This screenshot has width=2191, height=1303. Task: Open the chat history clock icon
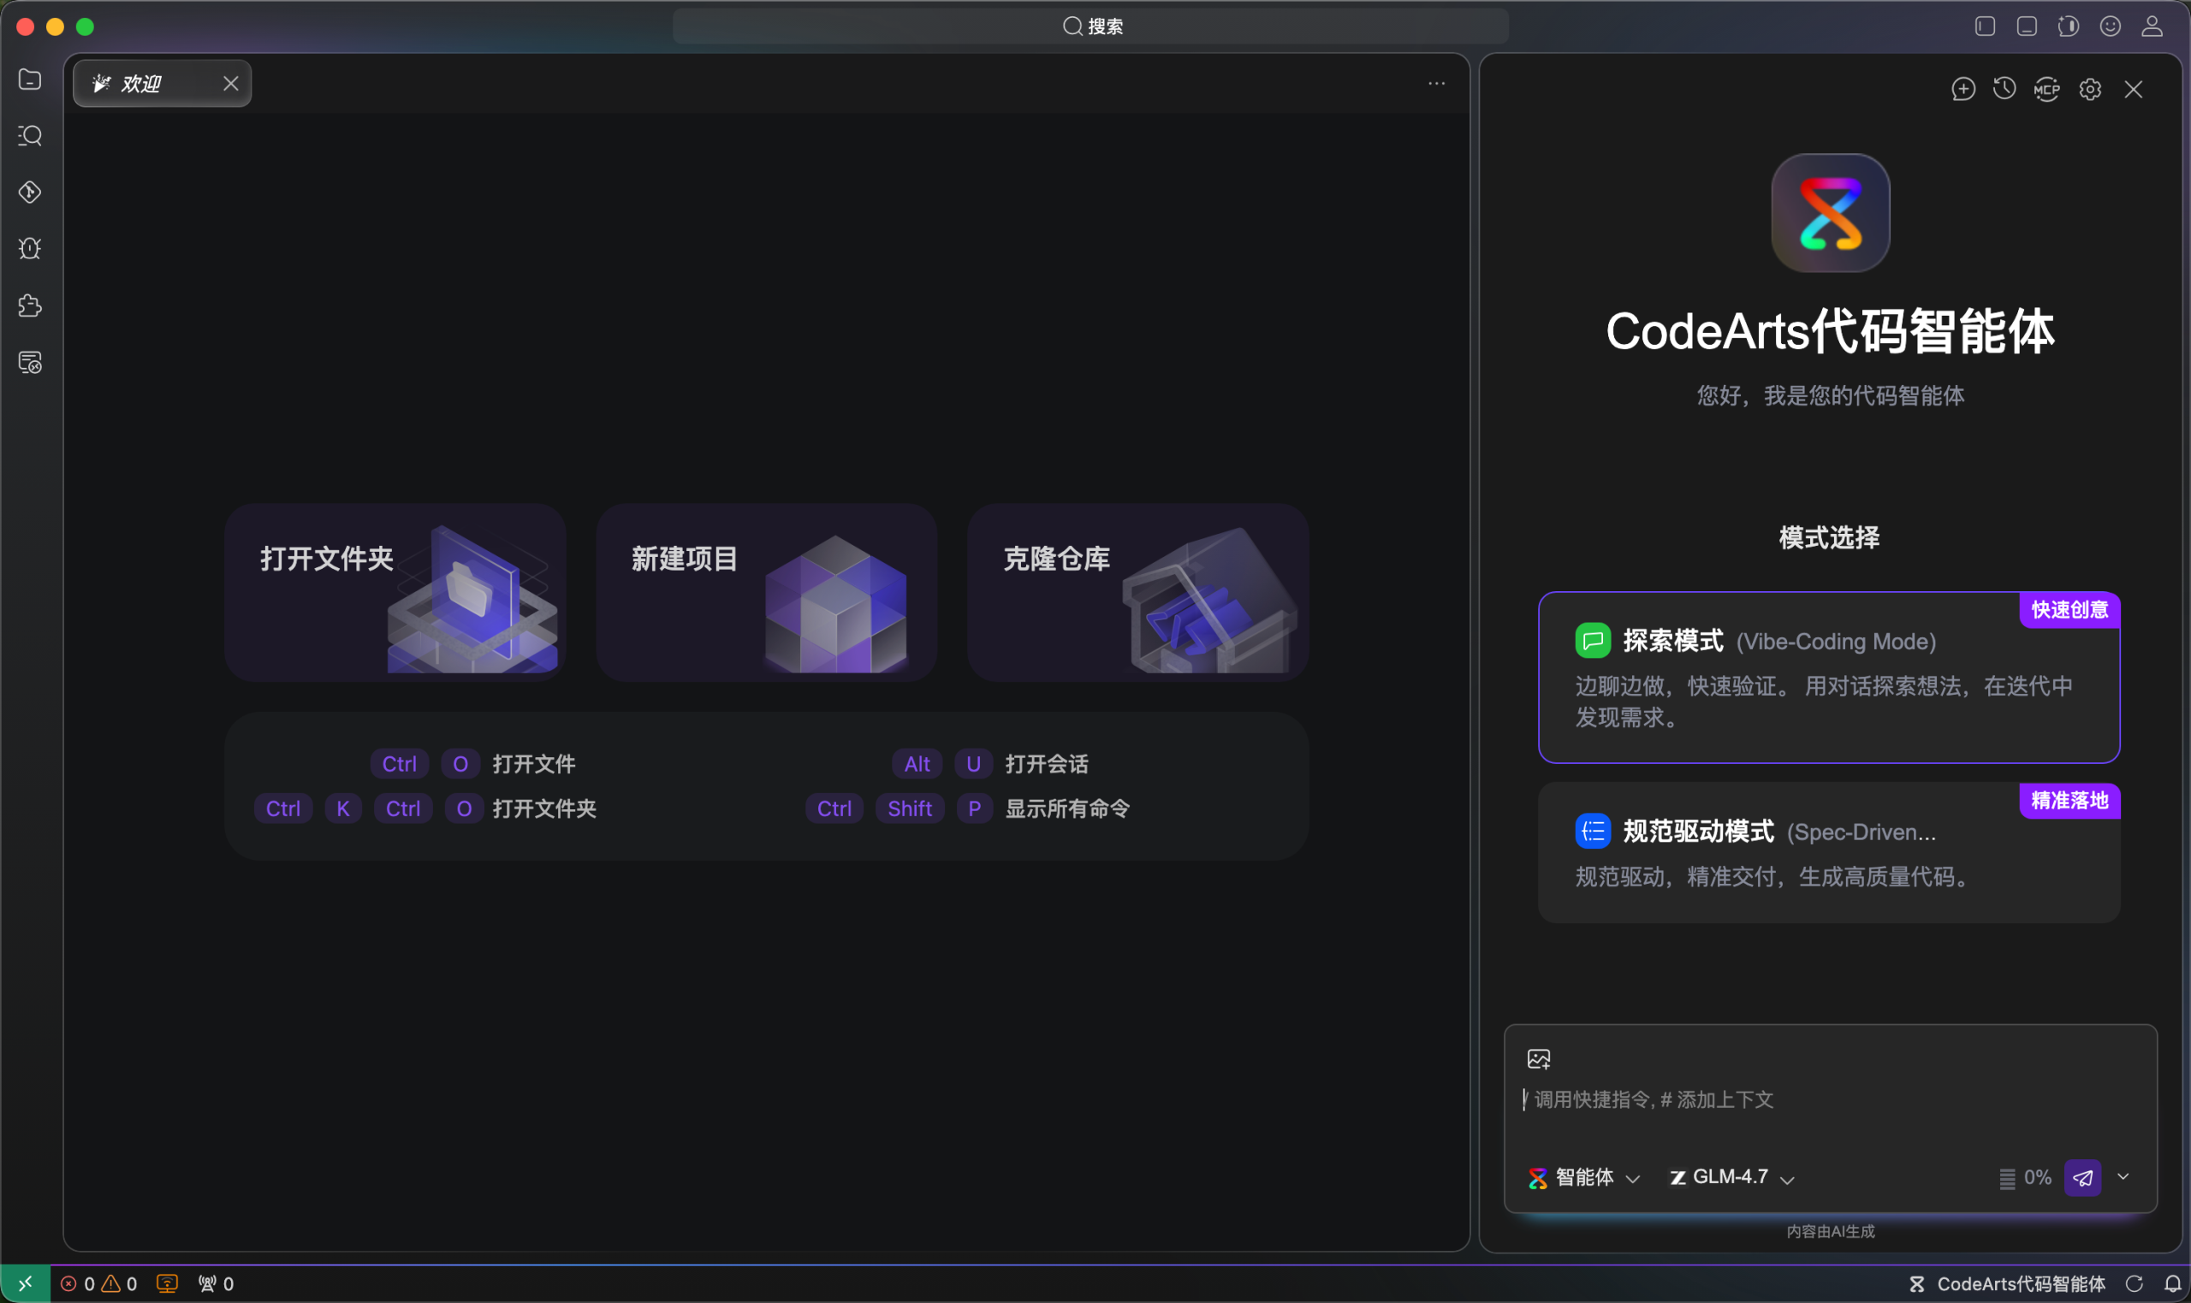[x=2004, y=89]
